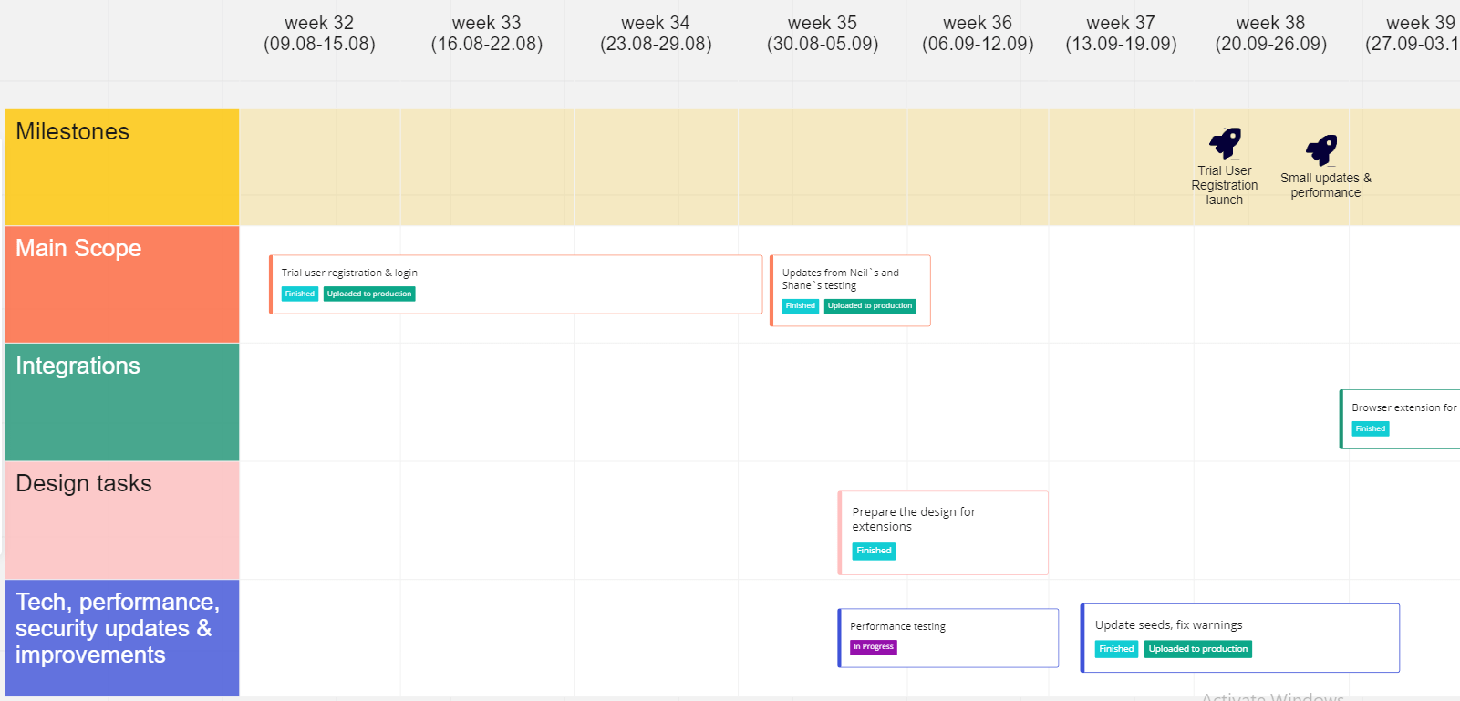Click the week 35 column header
The image size is (1460, 701).
(x=823, y=34)
